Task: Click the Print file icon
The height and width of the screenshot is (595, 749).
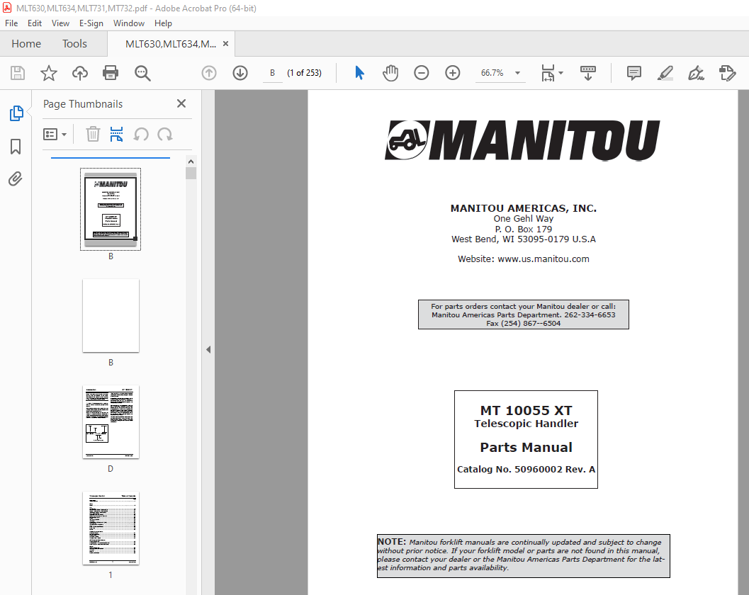Action: pyautogui.click(x=111, y=73)
